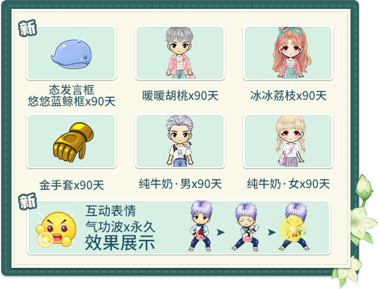
Task: Choose the 纯牛奶·男 avatar outfit
Action: (x=180, y=141)
